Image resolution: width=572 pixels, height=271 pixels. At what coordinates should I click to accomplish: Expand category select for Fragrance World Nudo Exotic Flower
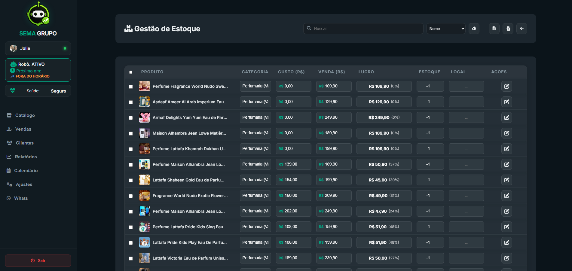(255, 196)
